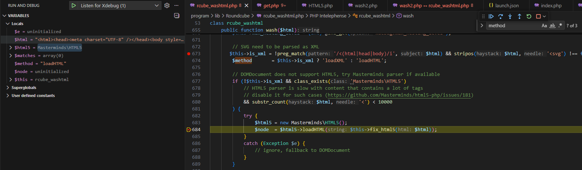Screen dimensions: 582x170
Task: Expand the replace field in find widget
Action: (x=482, y=25)
